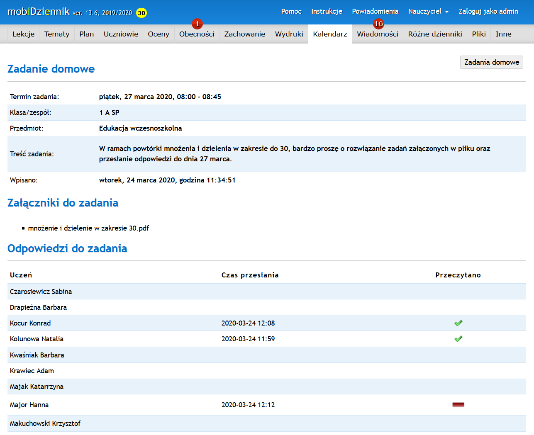The width and height of the screenshot is (534, 435).
Task: Select student Drapieżna Barbara
Action: click(38, 307)
